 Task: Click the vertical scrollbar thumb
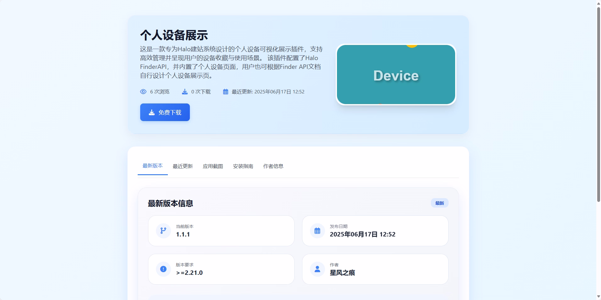[598, 104]
